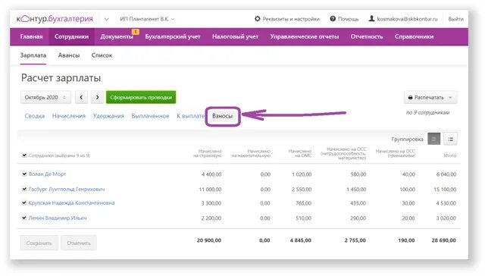Viewport: 485px width, 276px height.
Task: Click the printer icon in Распечатать
Action: 410,98
